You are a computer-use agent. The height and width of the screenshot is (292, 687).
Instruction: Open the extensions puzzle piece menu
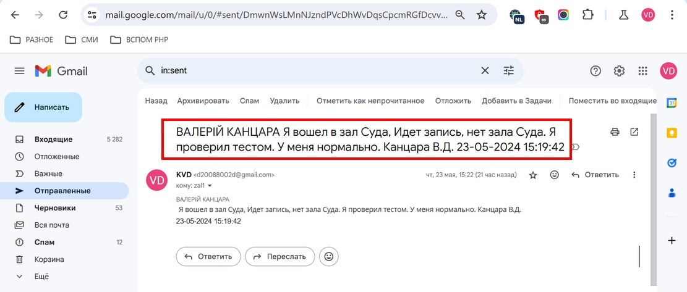click(587, 15)
